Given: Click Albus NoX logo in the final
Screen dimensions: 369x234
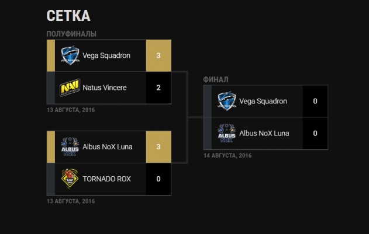Looking at the screenshot, I should [x=227, y=133].
